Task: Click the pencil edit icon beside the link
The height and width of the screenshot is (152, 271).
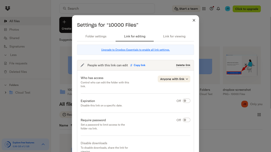Action: (82, 65)
